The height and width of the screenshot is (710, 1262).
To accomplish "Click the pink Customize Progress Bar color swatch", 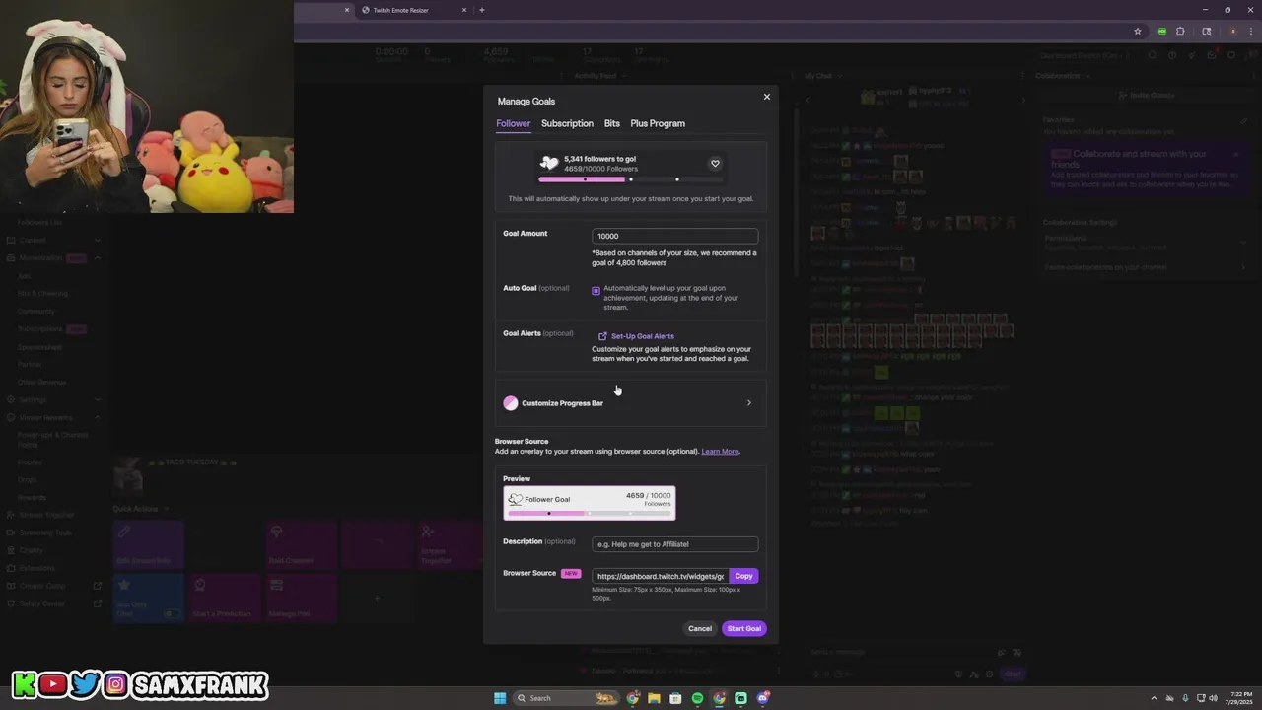I will [510, 402].
